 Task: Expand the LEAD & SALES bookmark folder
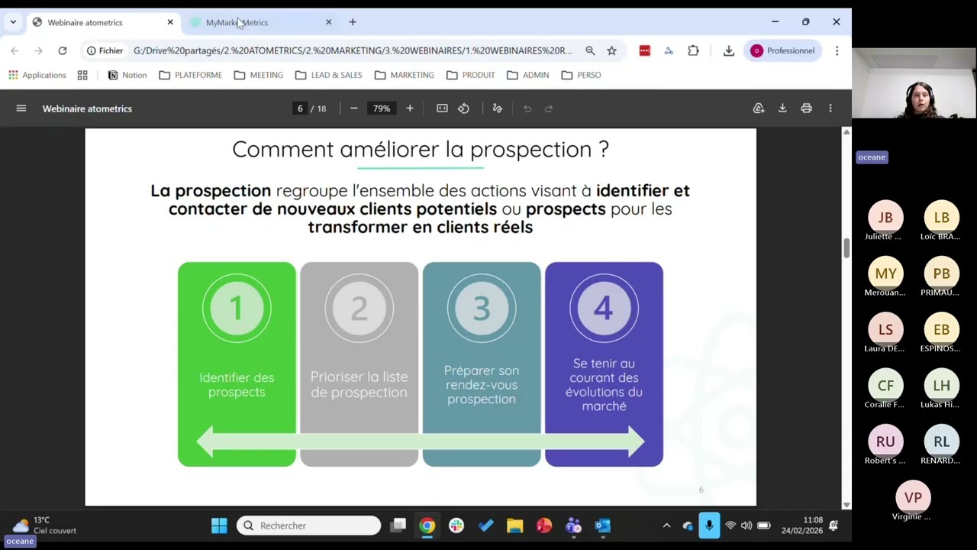point(329,75)
